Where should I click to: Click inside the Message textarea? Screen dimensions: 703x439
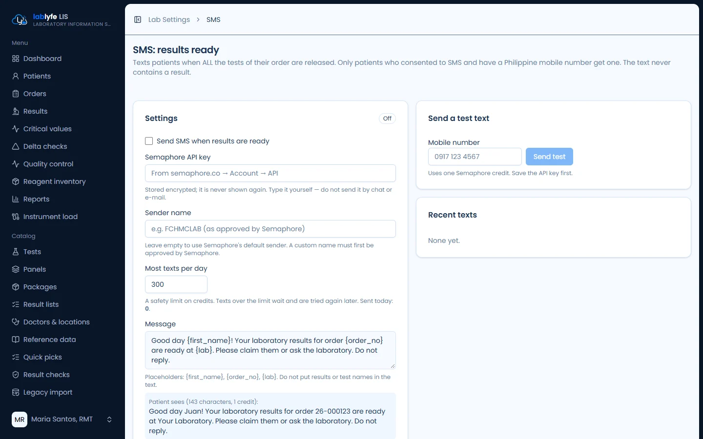pos(270,350)
